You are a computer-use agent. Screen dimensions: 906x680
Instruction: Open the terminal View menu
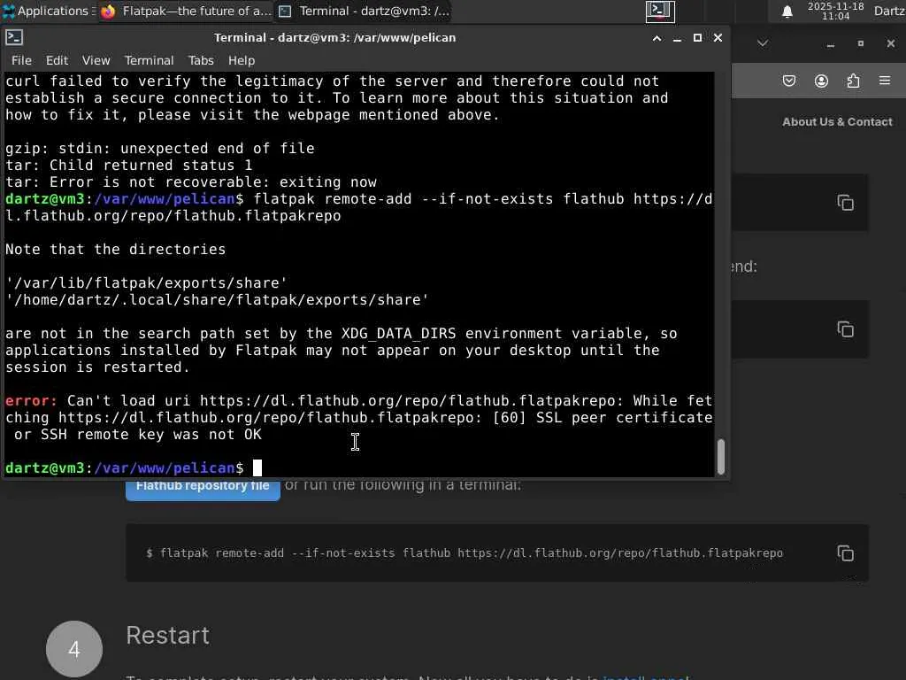(96, 60)
